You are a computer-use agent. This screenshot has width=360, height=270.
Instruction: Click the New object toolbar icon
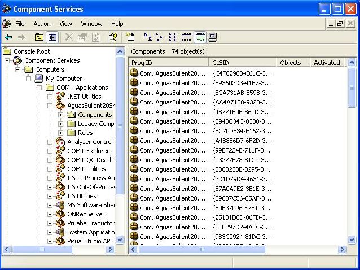click(130, 37)
